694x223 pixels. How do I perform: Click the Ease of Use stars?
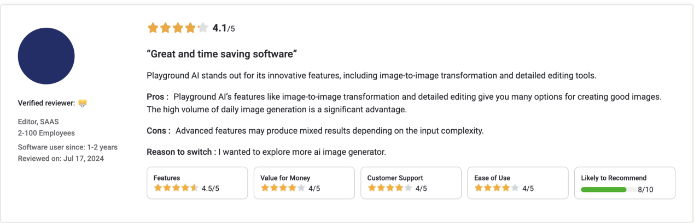point(497,188)
